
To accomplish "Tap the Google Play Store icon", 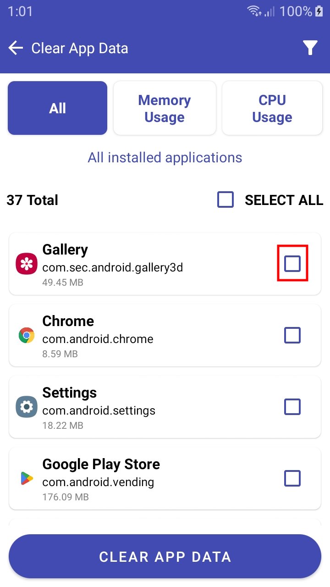I will click(x=27, y=478).
